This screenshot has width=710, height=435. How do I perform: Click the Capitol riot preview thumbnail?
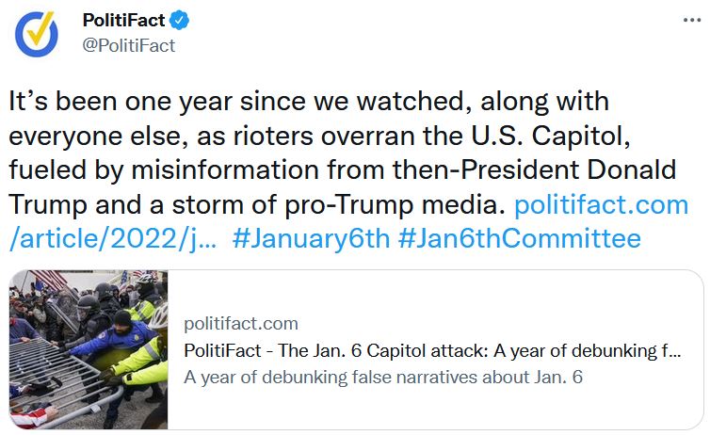[89, 348]
